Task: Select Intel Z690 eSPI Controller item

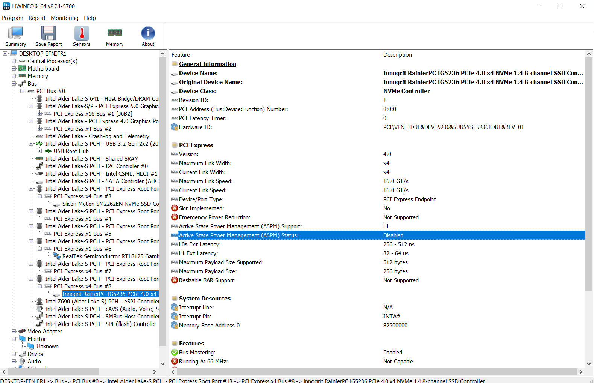Action: [102, 301]
